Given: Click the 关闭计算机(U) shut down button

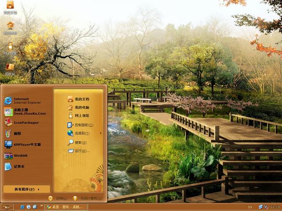Looking at the screenshot, I should pyautogui.click(x=87, y=198).
